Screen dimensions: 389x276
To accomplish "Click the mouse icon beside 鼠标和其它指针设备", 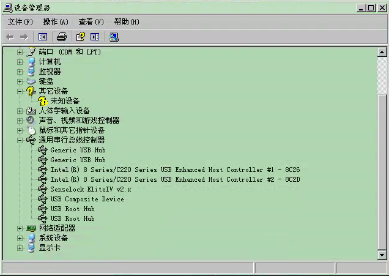I will coord(32,130).
